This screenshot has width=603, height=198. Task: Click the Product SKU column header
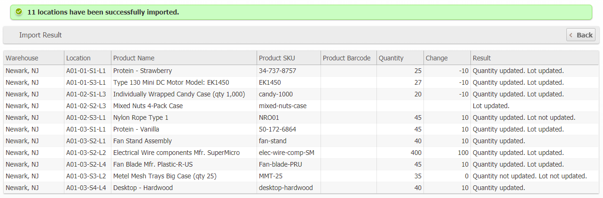pos(277,58)
